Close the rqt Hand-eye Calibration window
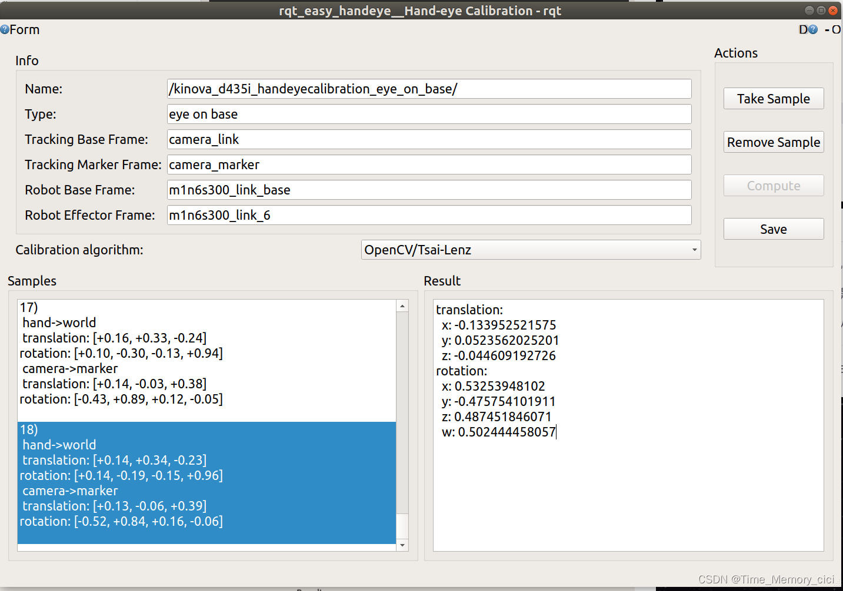The width and height of the screenshot is (843, 591). [x=832, y=10]
